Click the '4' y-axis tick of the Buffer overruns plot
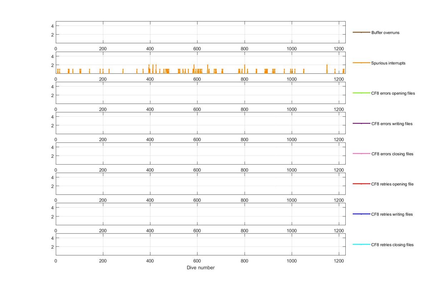 coord(52,26)
